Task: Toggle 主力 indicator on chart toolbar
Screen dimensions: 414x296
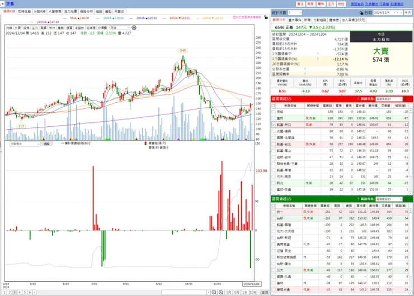Action: (x=35, y=28)
